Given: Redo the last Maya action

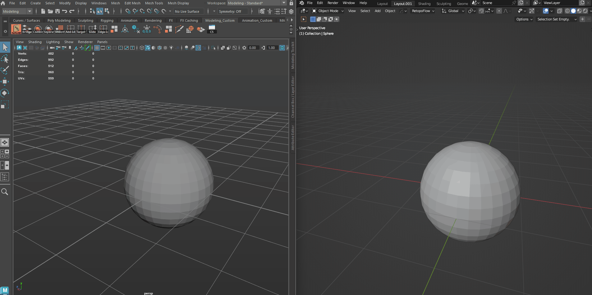Looking at the screenshot, I should (x=72, y=11).
